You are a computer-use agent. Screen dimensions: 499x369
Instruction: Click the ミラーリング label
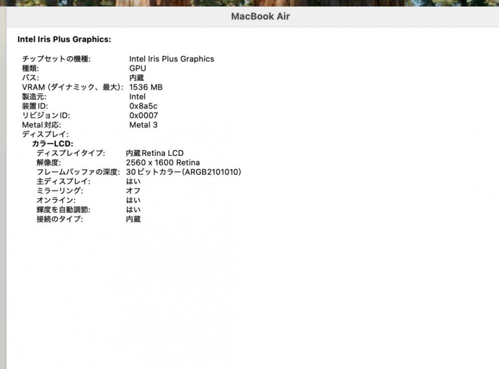pos(59,191)
